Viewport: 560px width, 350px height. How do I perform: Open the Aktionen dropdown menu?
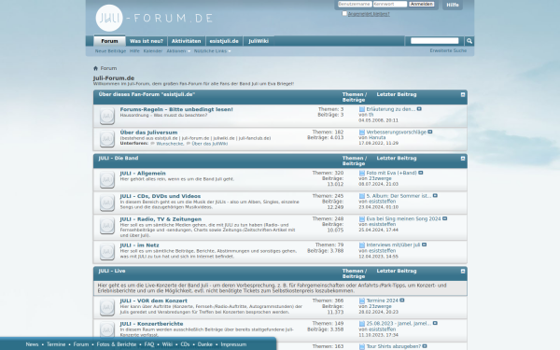tap(178, 51)
